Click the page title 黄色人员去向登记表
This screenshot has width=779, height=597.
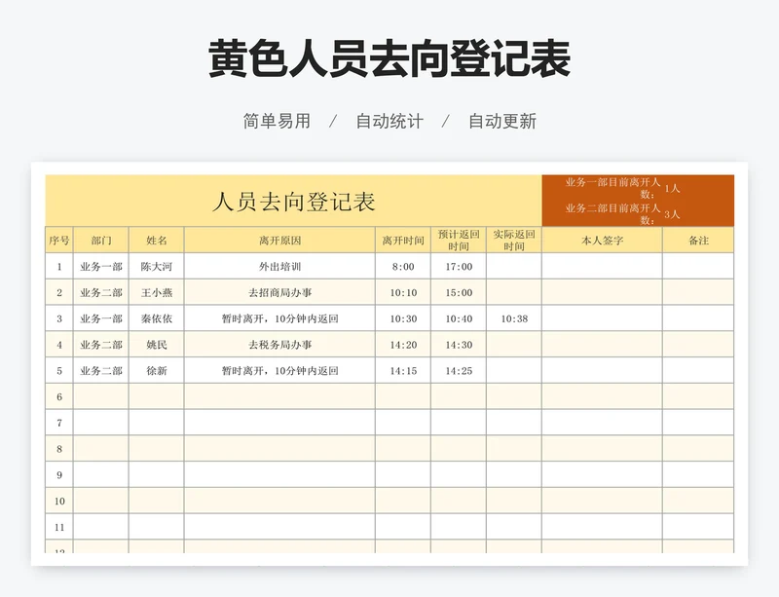389,59
